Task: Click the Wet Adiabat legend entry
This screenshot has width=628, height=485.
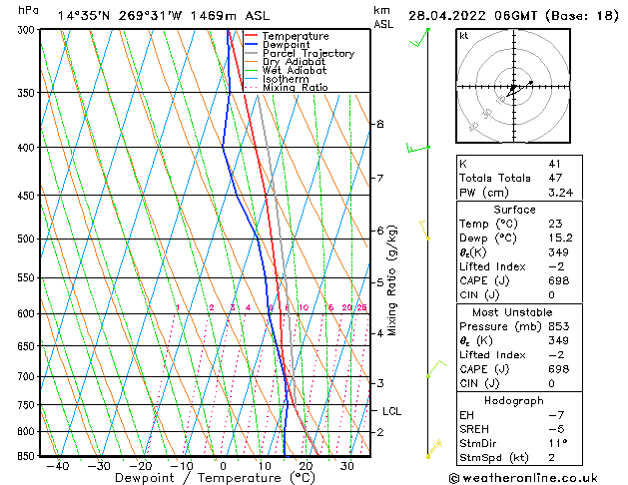Action: pyautogui.click(x=294, y=71)
